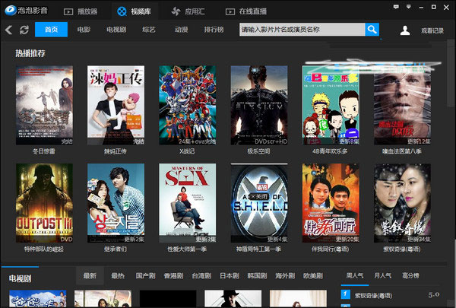Open the 应用汇 apps tab
Image resolution: width=456 pixels, height=308 pixels.
pos(188,11)
